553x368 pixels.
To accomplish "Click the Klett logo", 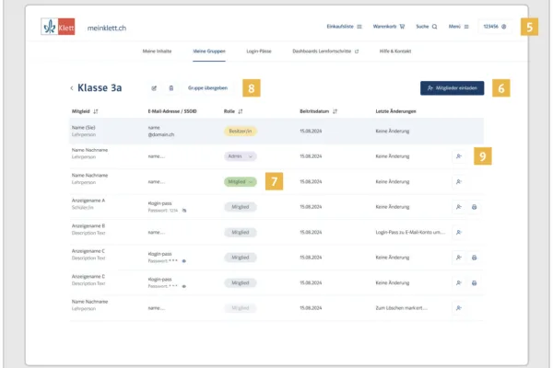I will click(x=57, y=27).
